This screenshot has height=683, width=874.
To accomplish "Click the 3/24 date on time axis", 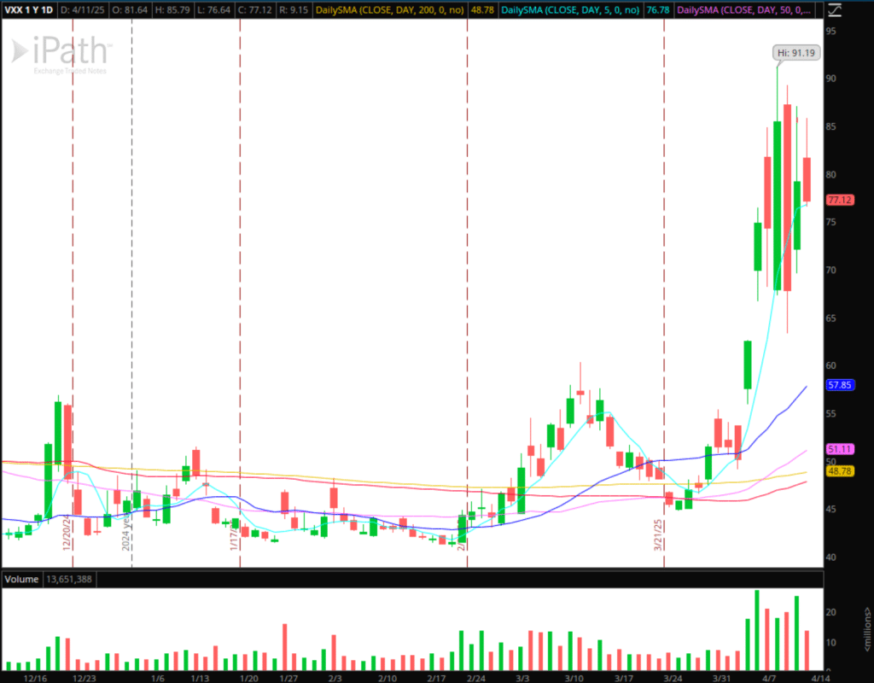I will pos(673,678).
